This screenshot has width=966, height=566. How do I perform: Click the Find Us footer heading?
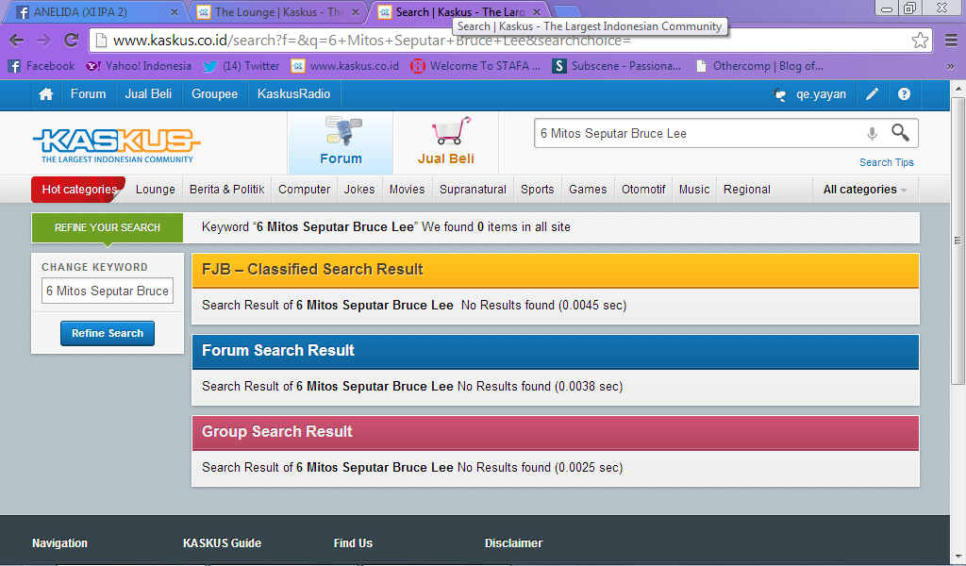point(353,543)
